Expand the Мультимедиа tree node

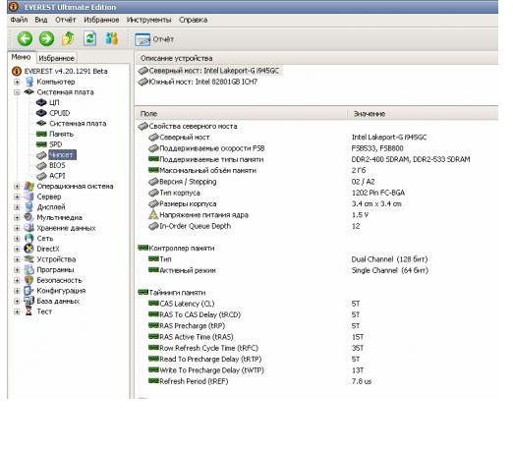tap(17, 218)
